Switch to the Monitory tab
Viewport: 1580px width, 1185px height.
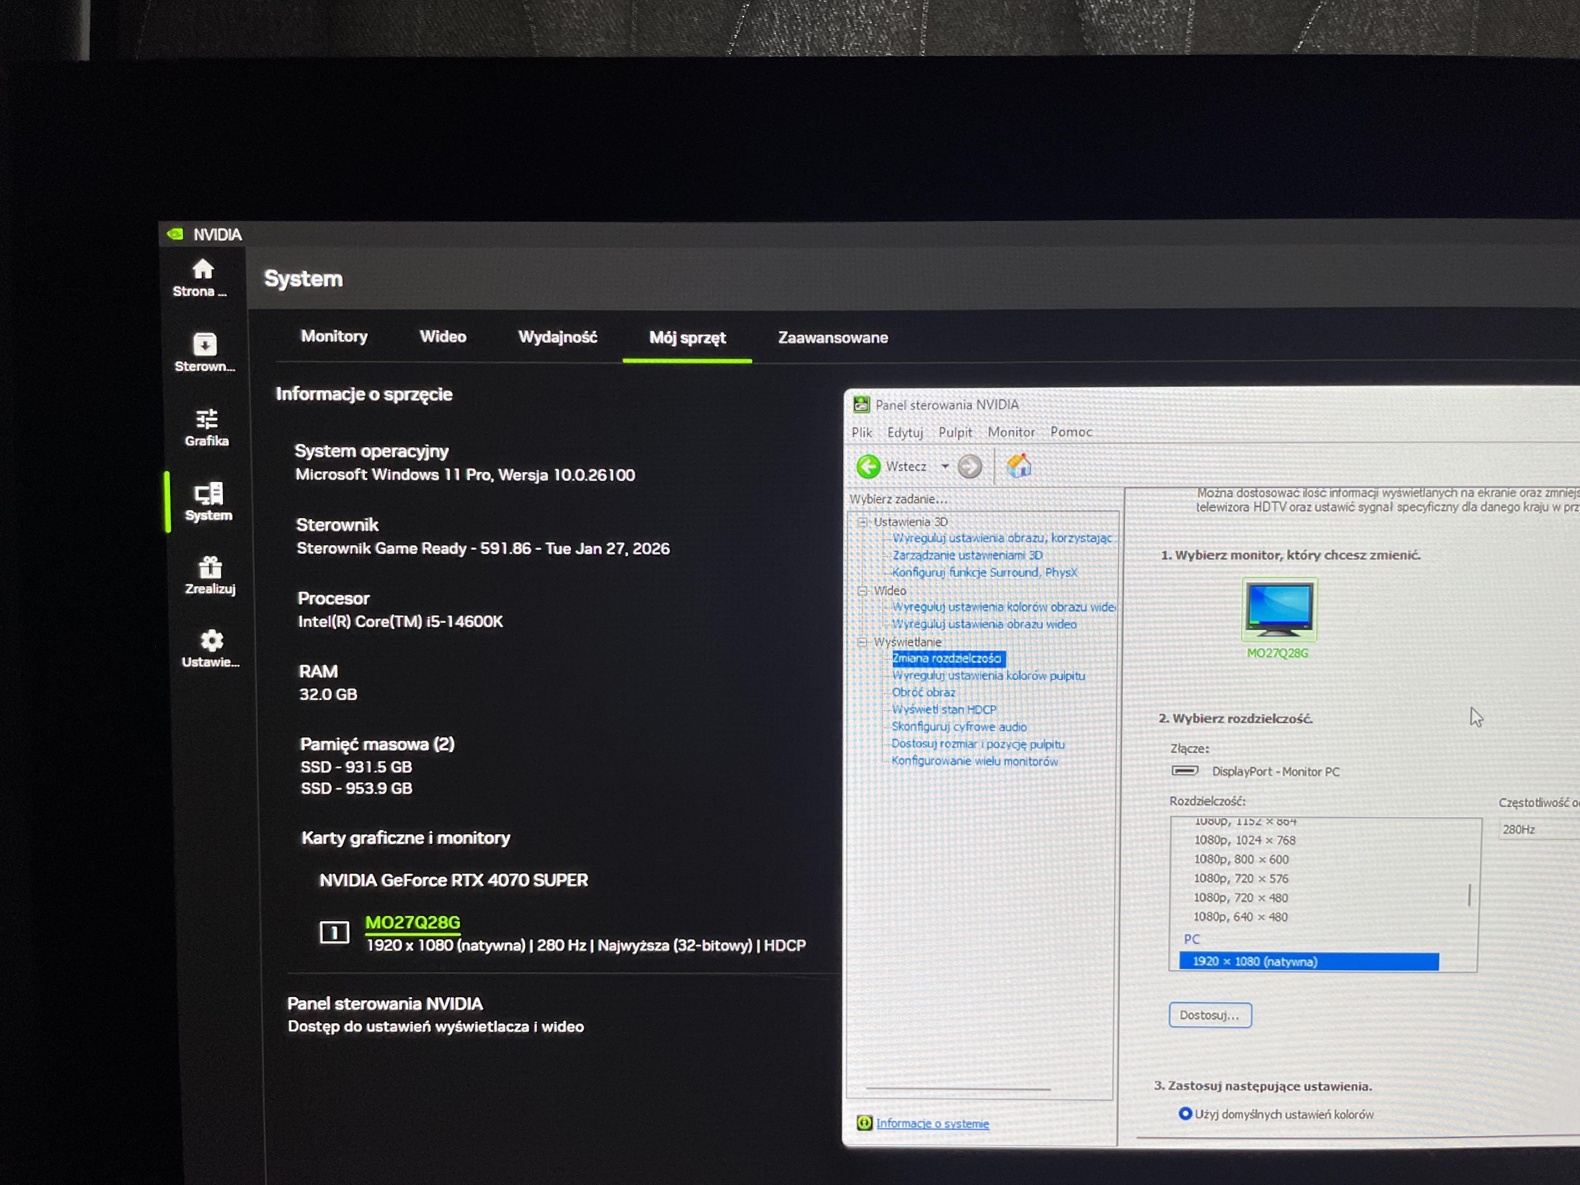pyautogui.click(x=334, y=337)
